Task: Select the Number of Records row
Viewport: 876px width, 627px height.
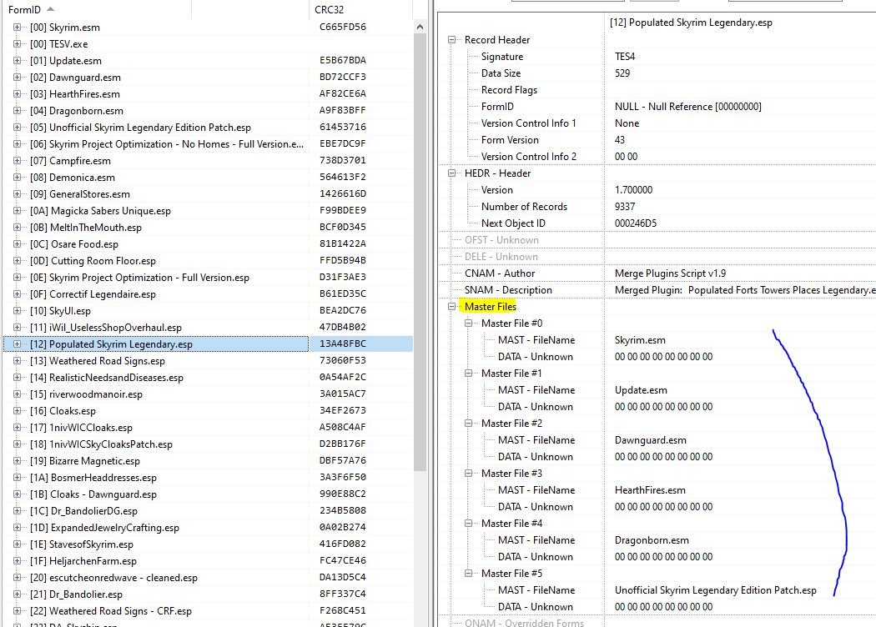Action: point(524,207)
